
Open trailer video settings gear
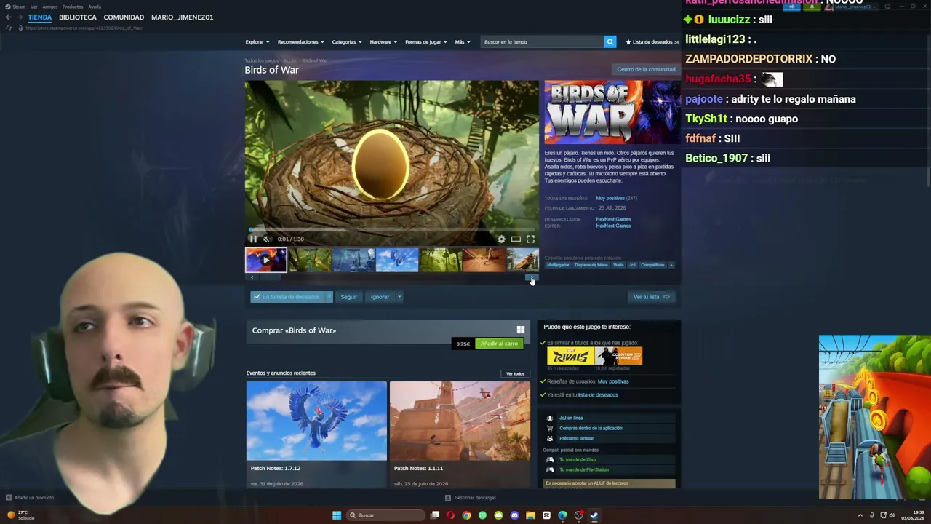[x=501, y=239]
